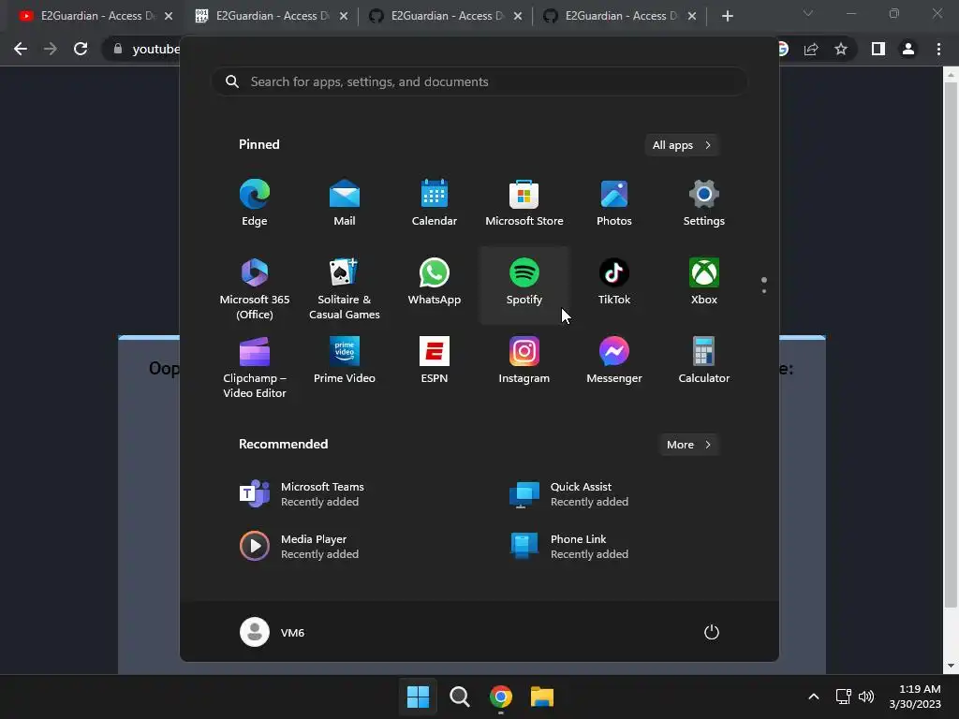
Task: Open volume control in system tray
Action: pos(866,697)
